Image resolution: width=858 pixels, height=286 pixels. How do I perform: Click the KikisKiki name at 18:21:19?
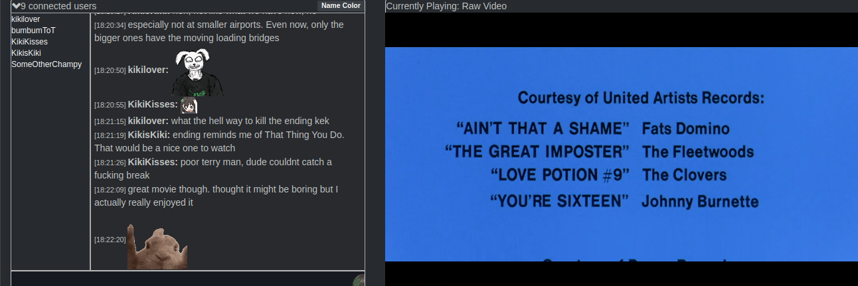pos(149,135)
